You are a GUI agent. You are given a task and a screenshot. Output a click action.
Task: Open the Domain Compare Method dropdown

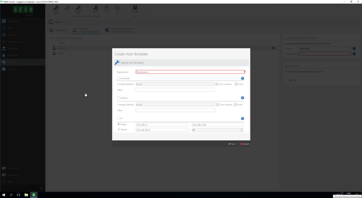(x=175, y=105)
